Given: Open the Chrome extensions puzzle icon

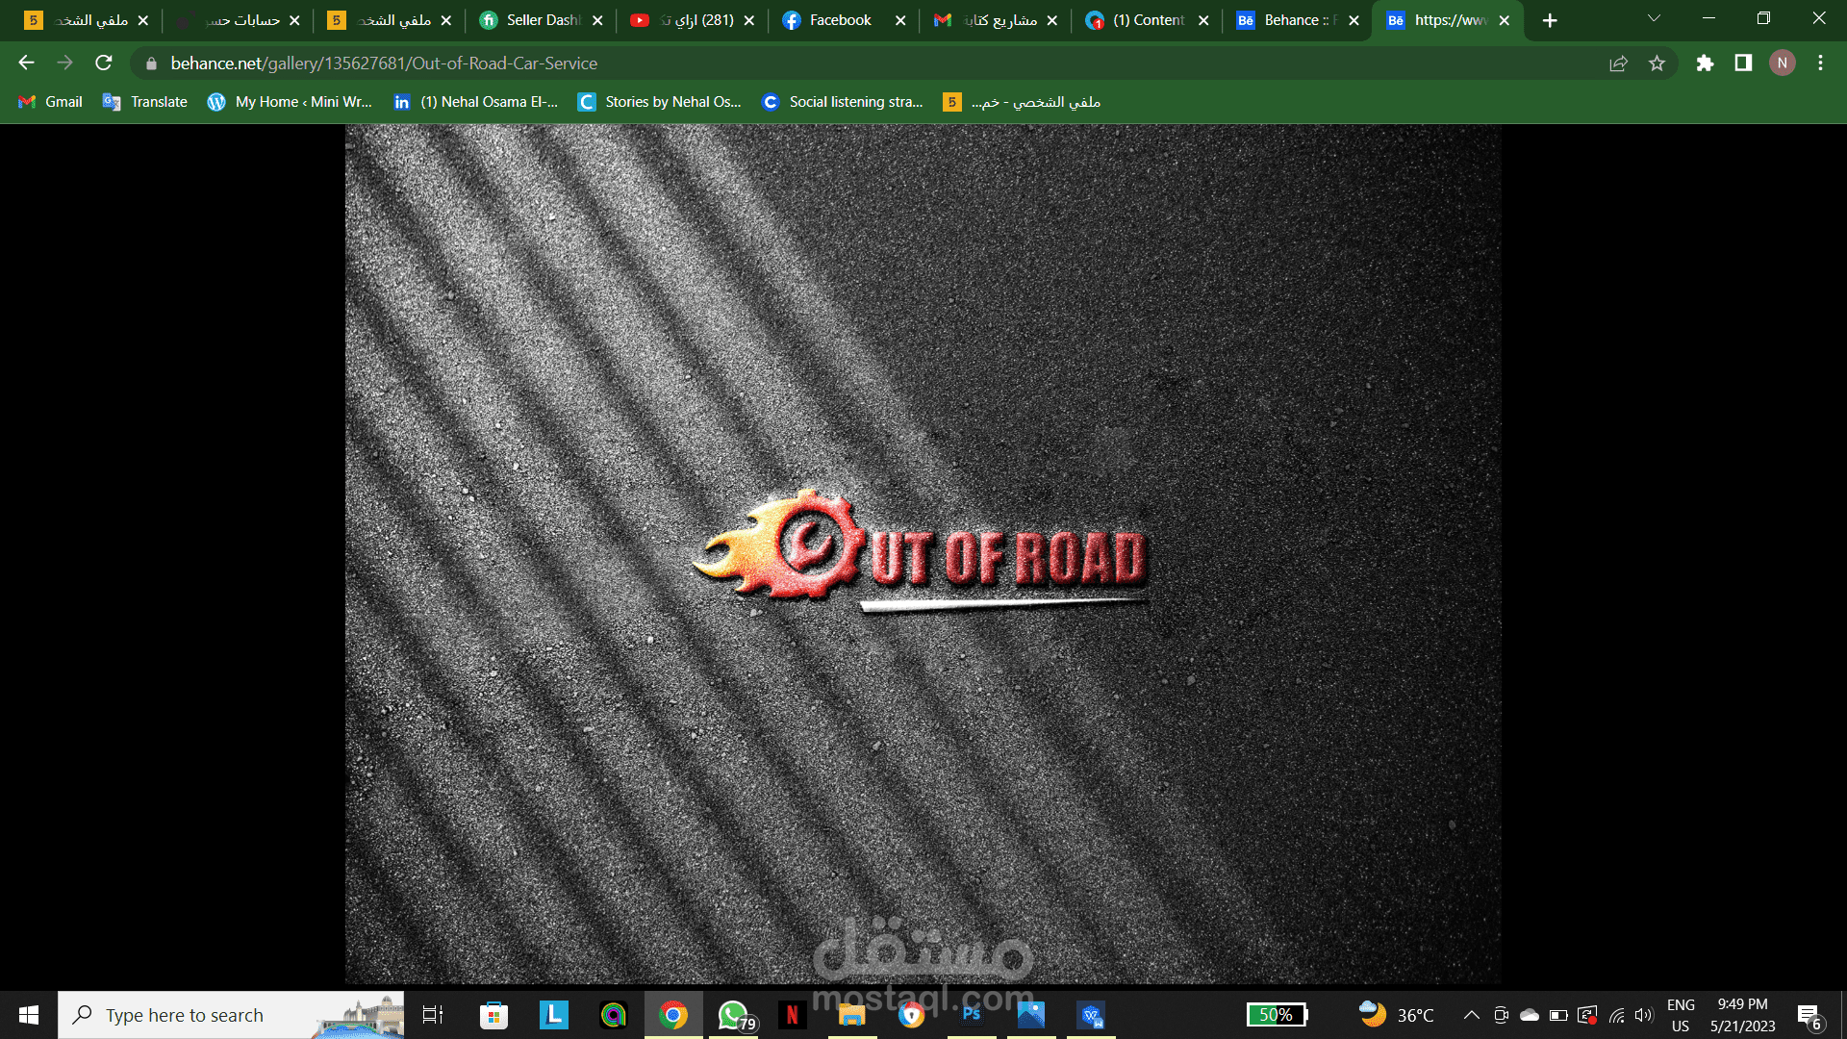Looking at the screenshot, I should 1705,63.
